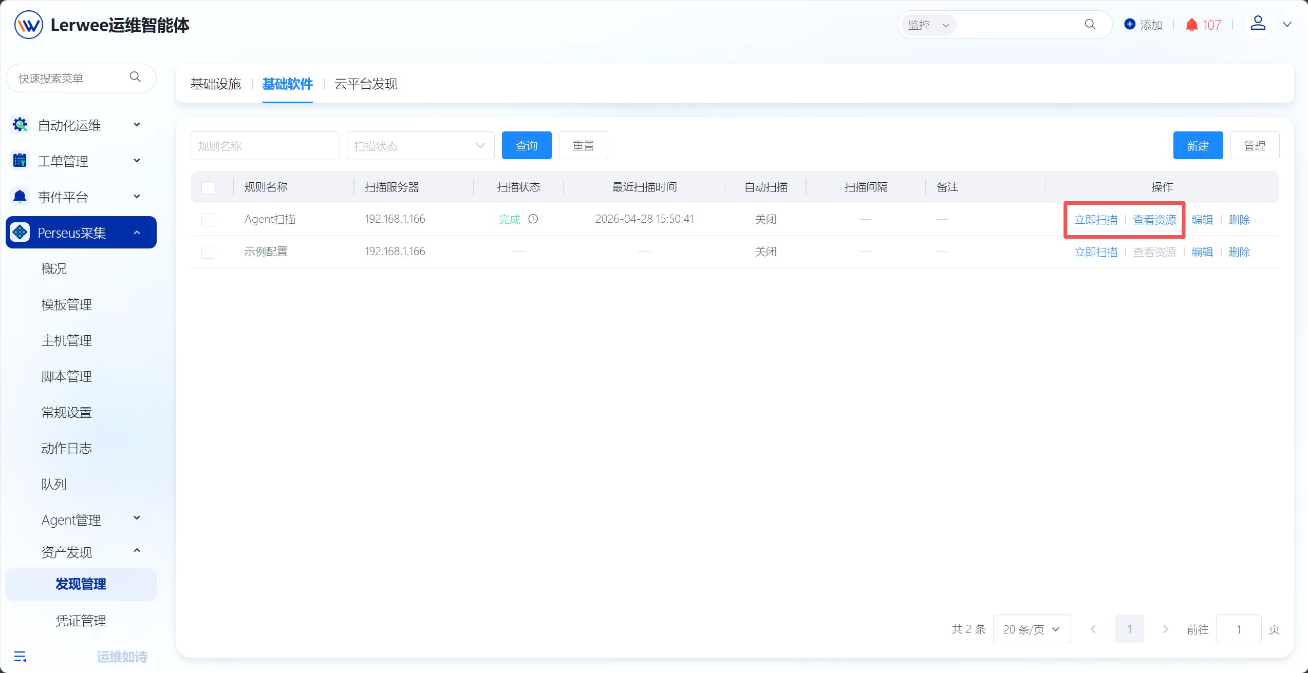Go to next page arrow
The image size is (1308, 673).
tap(1165, 629)
